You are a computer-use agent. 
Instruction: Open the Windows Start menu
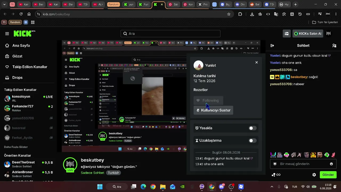pos(100,187)
